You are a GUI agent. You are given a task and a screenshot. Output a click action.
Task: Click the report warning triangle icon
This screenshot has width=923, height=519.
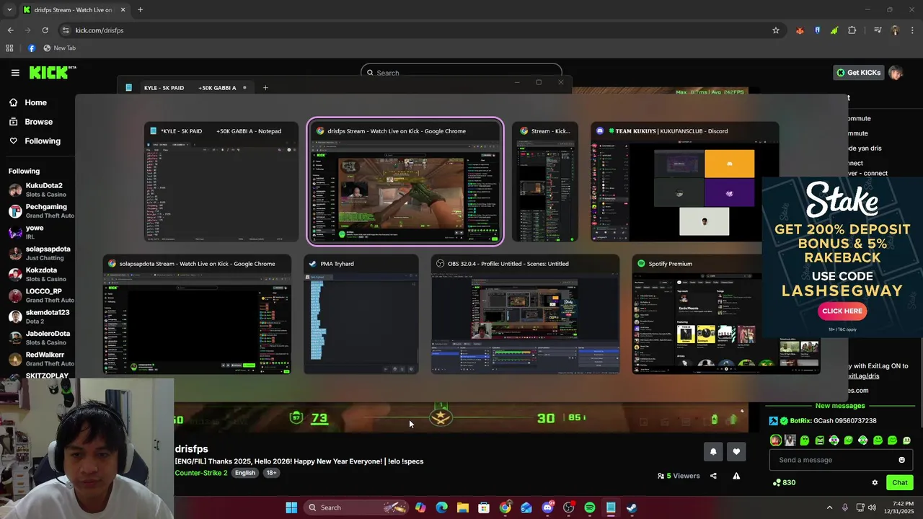[736, 476]
